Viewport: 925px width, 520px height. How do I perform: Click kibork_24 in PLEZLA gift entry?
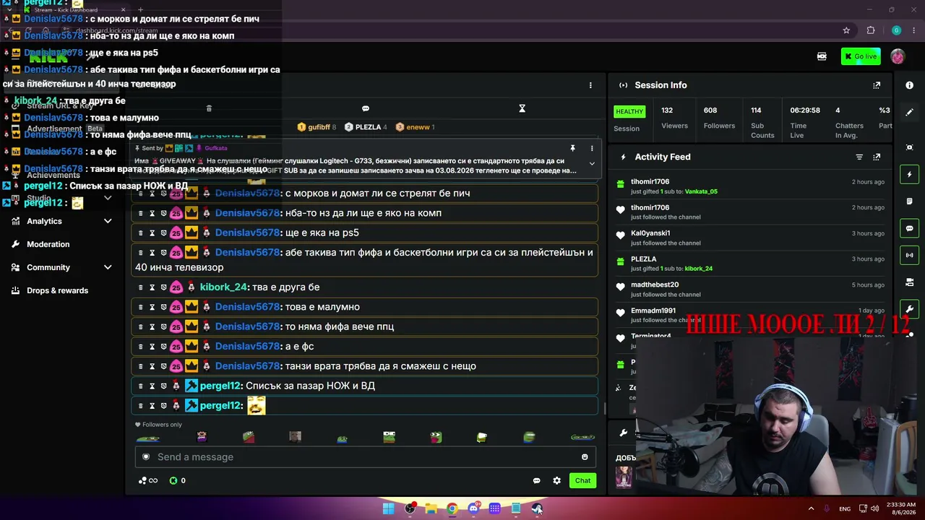pos(698,269)
